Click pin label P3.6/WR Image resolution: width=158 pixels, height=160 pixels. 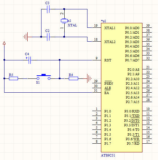tap(132, 139)
